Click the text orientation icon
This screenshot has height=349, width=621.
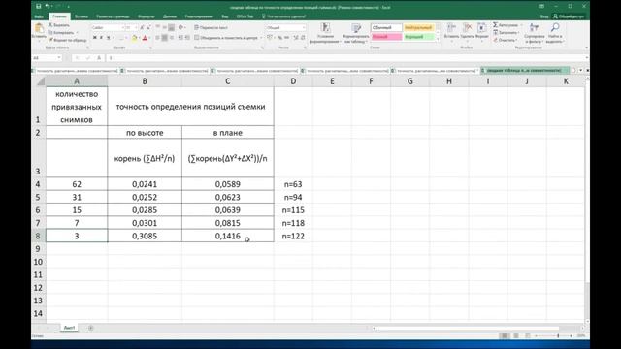(x=181, y=28)
